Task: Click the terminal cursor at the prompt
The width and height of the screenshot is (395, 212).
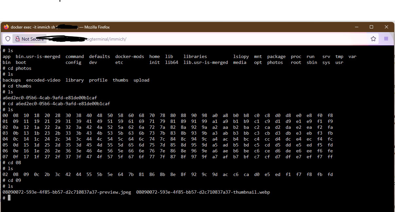Action: (9, 198)
